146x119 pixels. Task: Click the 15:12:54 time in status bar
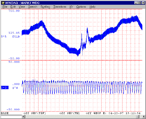[x=133, y=113]
